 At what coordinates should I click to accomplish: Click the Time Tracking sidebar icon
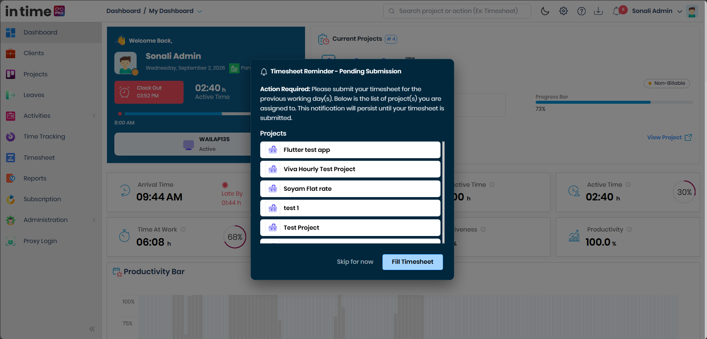[11, 137]
